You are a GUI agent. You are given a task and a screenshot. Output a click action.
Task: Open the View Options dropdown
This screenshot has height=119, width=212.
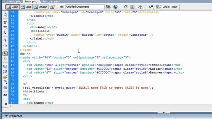point(133,7)
